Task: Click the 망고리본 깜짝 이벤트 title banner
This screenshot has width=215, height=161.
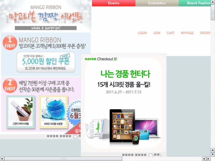Action: [46, 17]
